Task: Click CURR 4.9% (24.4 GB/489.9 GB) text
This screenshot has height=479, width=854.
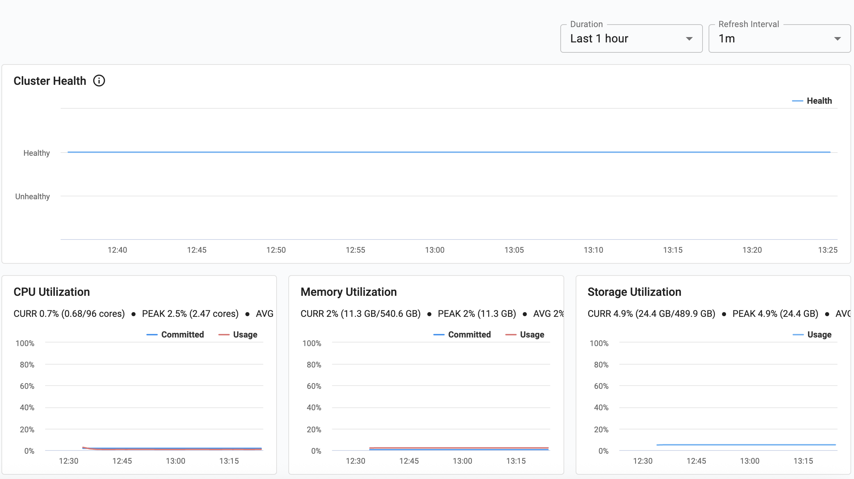Action: 652,314
